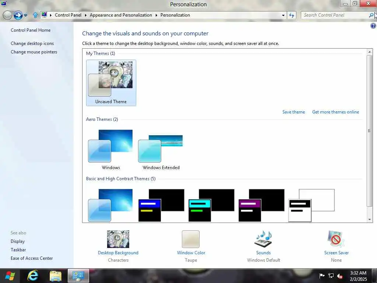Open Change desktop icons link

tap(32, 43)
